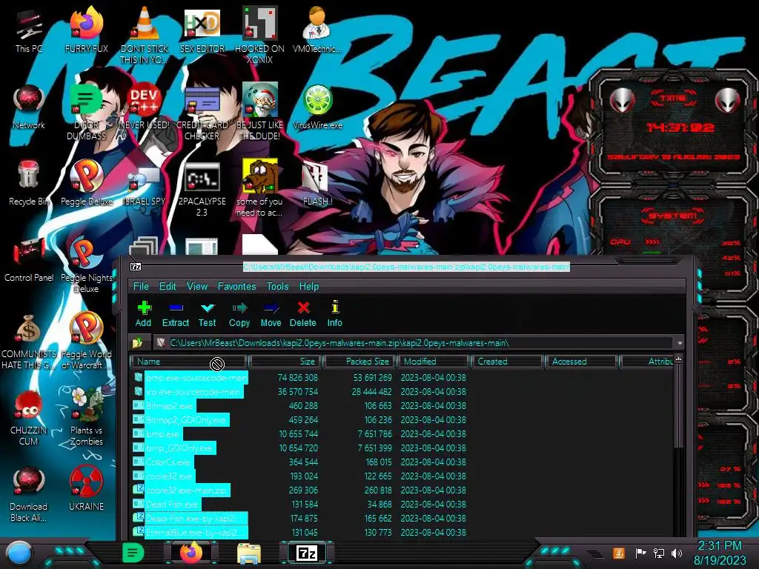Open the View menu

point(197,286)
